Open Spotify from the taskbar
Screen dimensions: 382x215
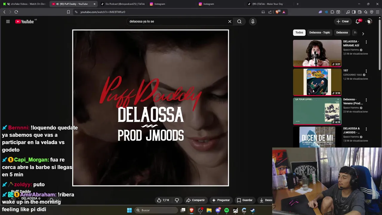click(227, 210)
